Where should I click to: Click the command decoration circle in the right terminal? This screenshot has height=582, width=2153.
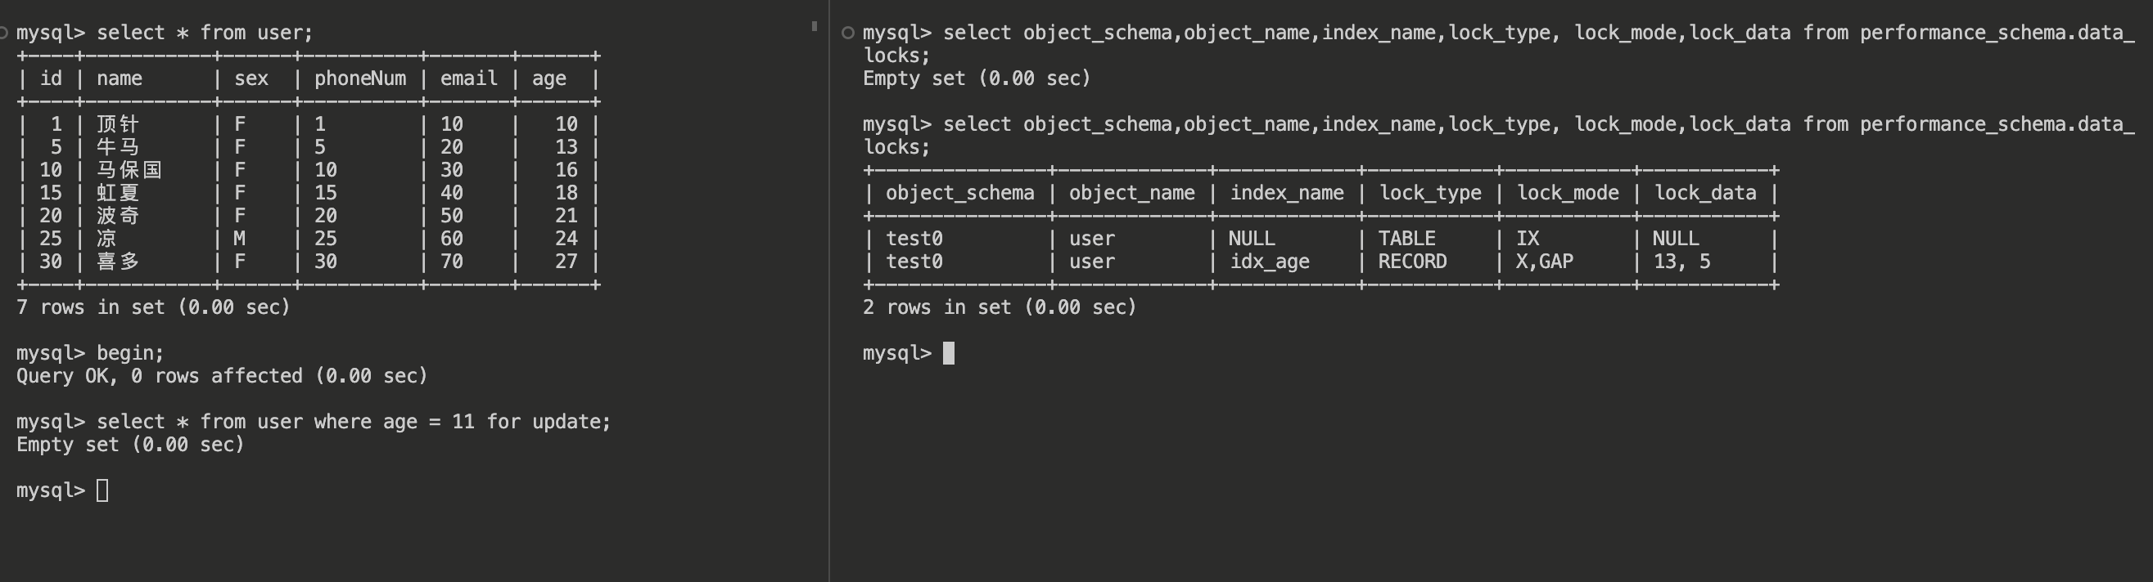click(847, 33)
